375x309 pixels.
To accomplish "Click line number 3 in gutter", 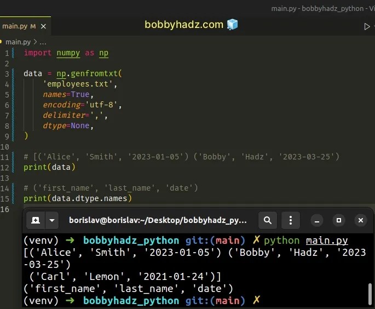I will [7, 74].
